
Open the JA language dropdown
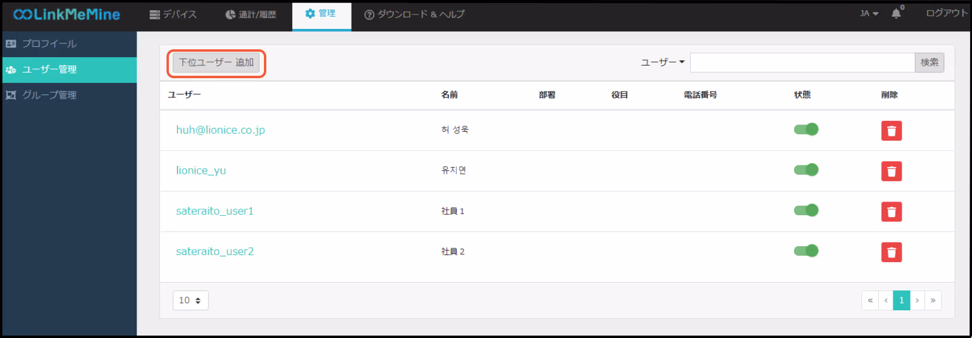point(869,13)
